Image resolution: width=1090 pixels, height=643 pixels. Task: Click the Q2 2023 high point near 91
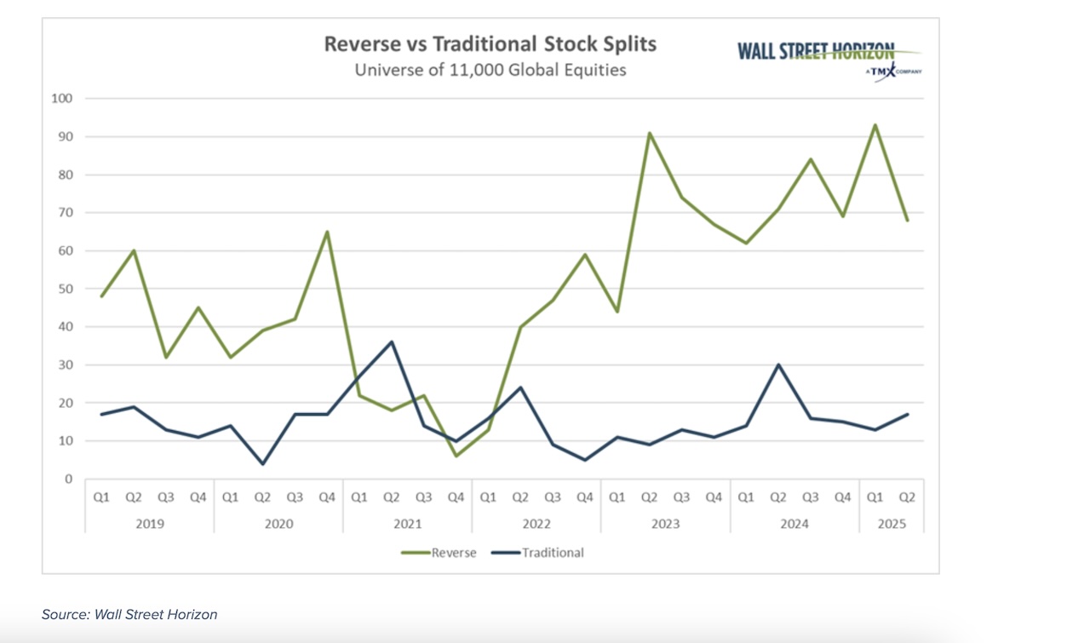click(648, 133)
